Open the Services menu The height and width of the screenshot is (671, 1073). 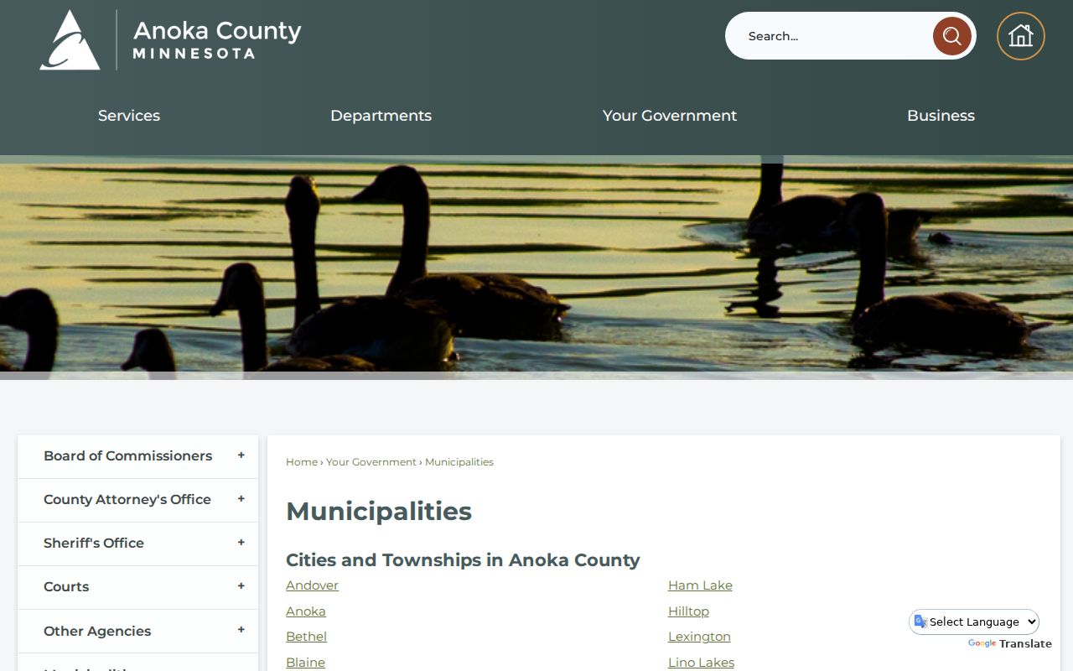tap(129, 116)
